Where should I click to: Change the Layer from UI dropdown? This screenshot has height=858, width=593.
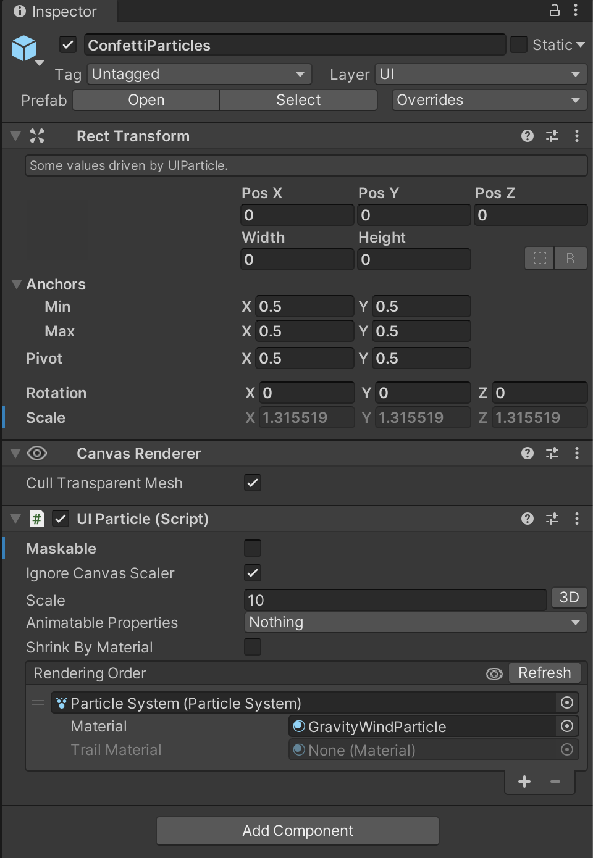(x=481, y=74)
